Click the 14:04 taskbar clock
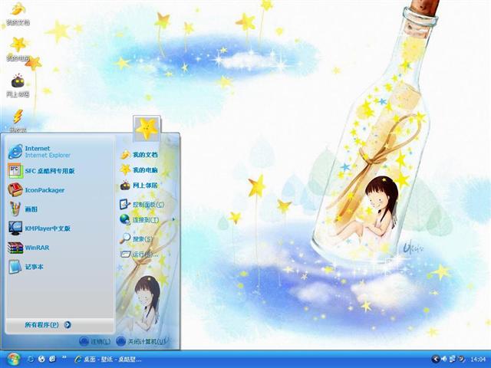Image resolution: width=491 pixels, height=368 pixels. pos(478,360)
